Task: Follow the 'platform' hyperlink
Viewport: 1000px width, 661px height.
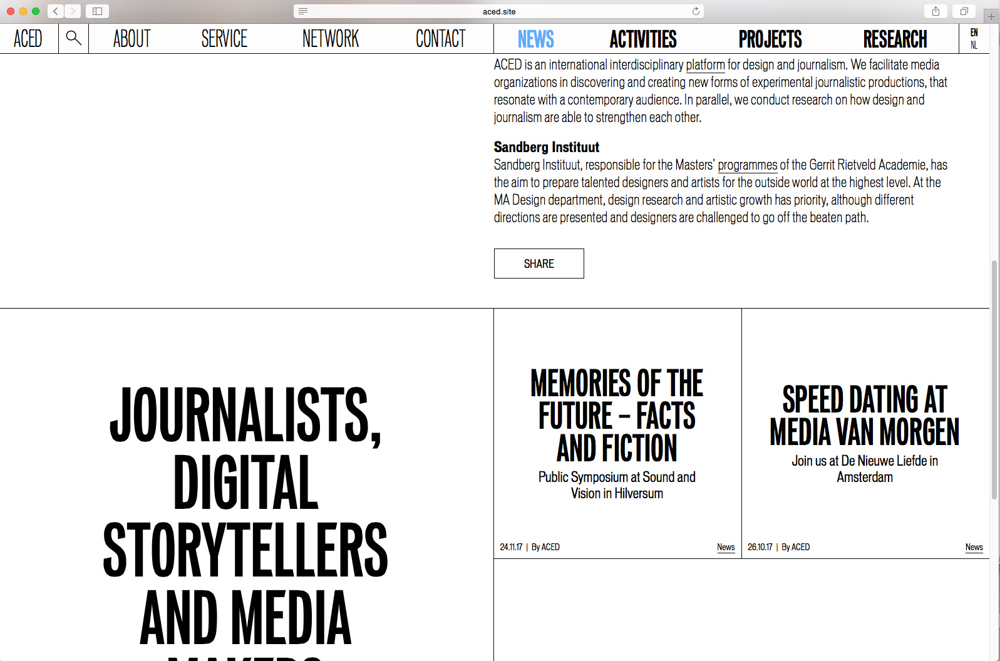Action: point(705,64)
